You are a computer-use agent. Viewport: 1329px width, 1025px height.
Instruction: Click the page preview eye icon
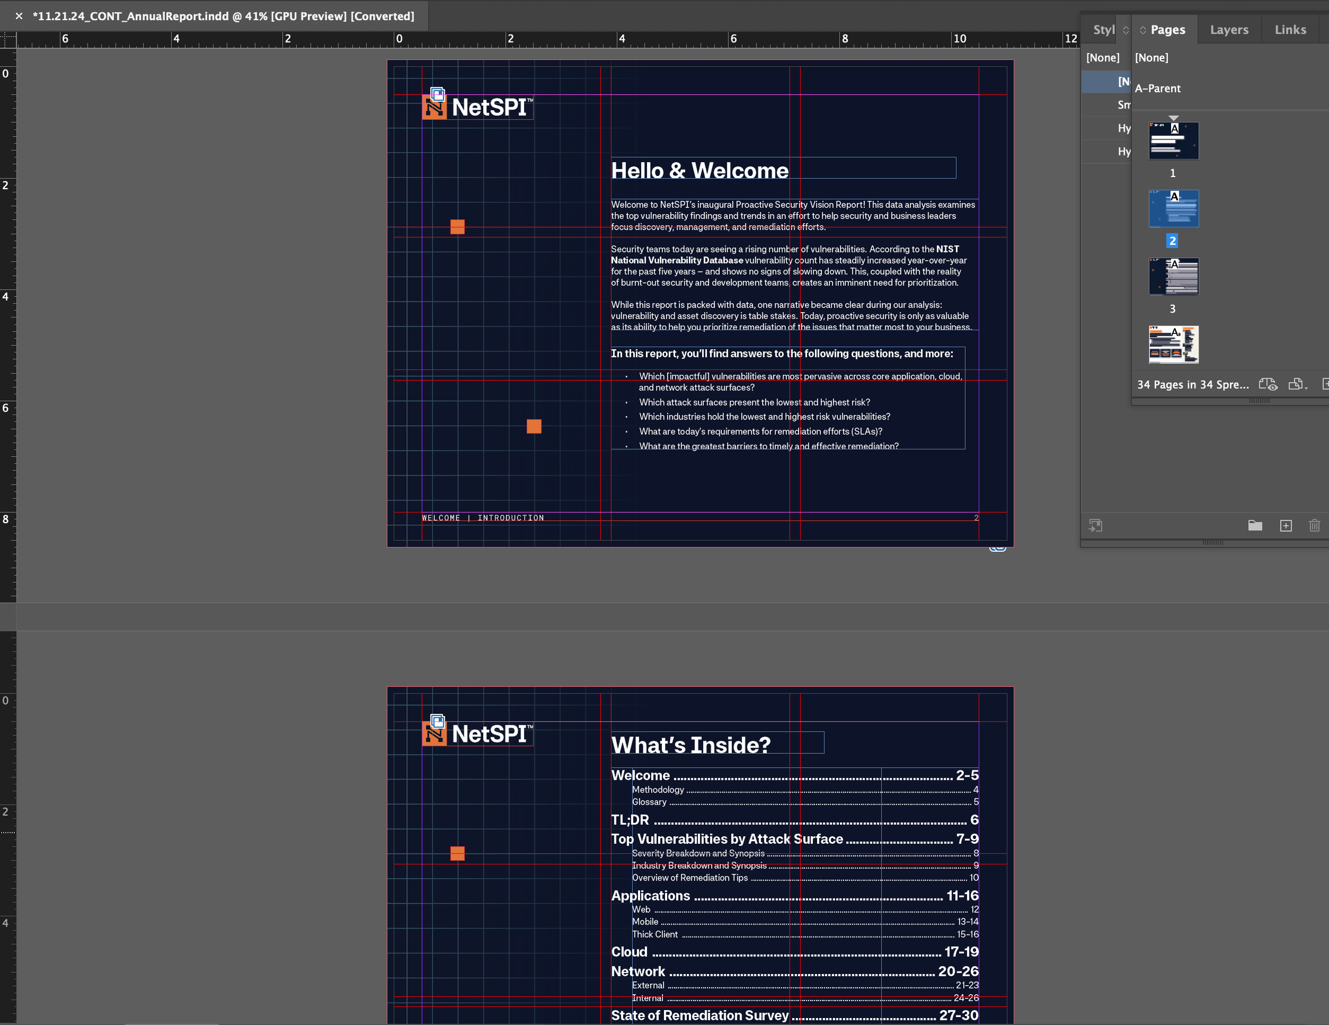[1268, 384]
